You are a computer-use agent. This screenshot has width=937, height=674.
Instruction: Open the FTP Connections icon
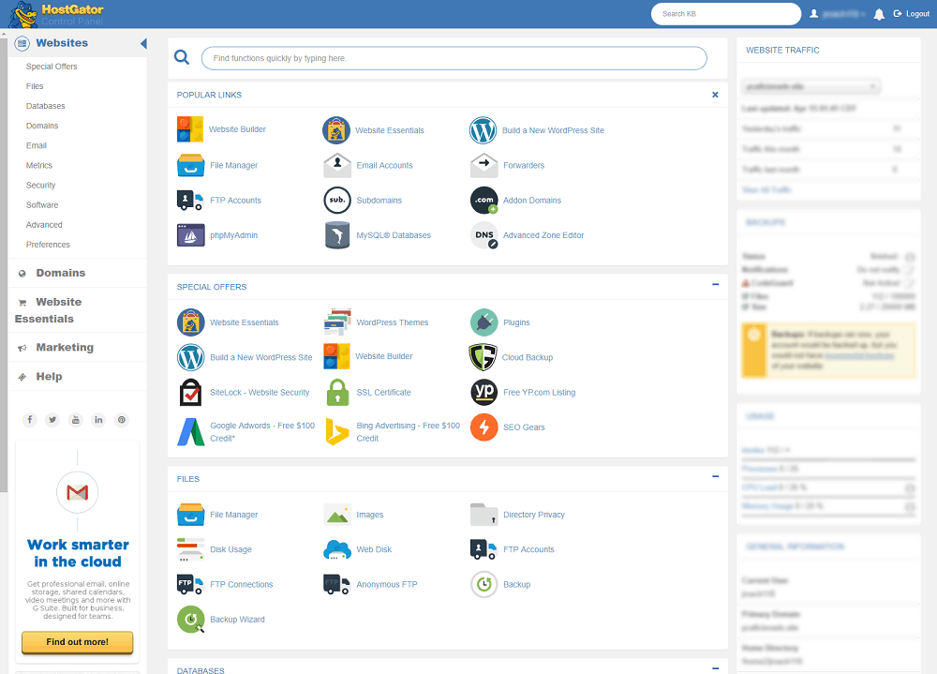(190, 584)
